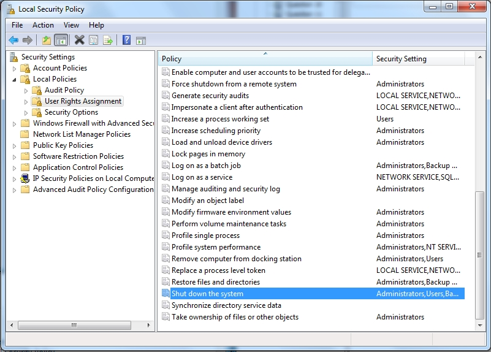Open the View menu
This screenshot has height=352, width=491.
click(x=71, y=25)
